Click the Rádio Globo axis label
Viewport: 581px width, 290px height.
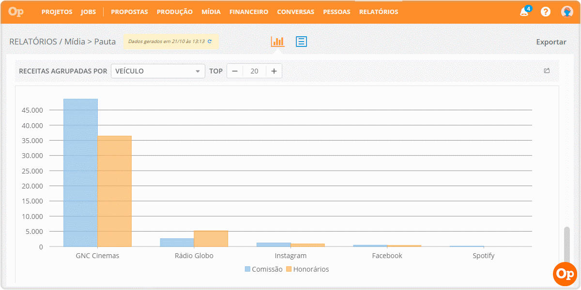click(x=194, y=256)
